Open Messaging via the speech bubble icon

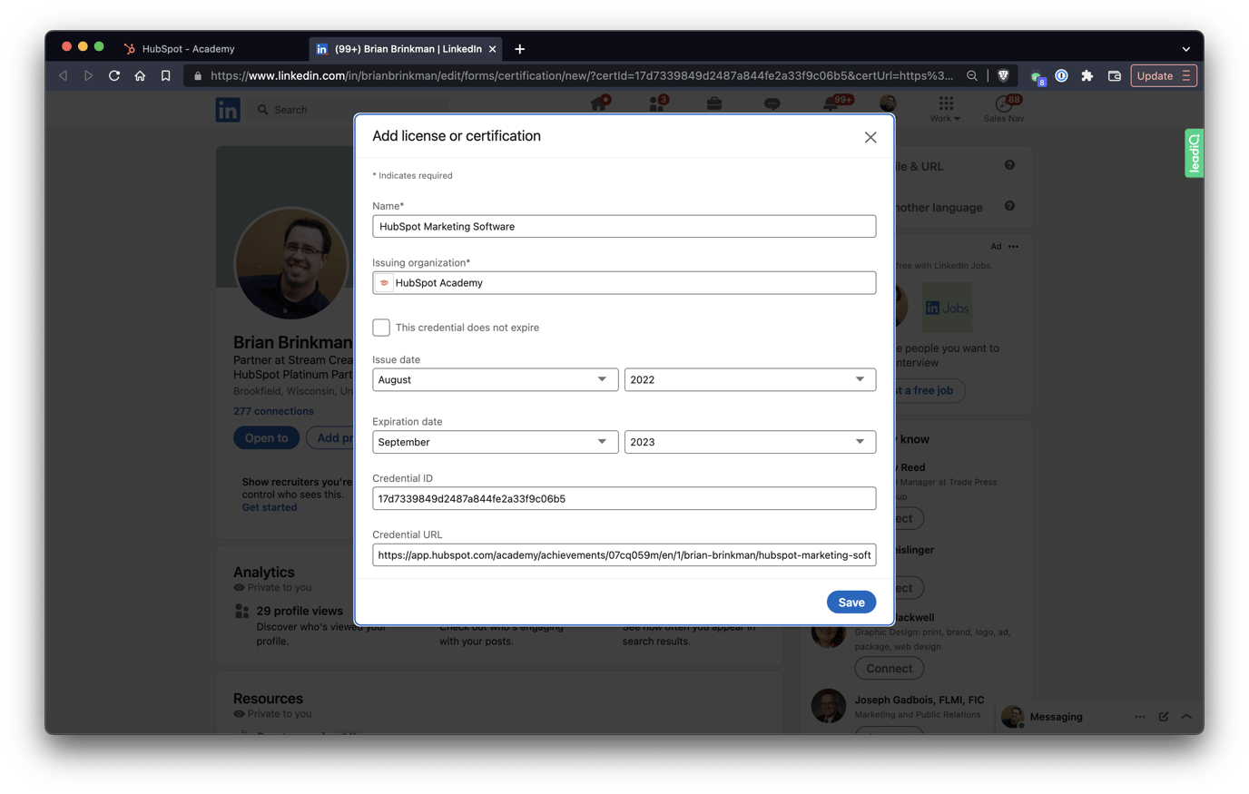pos(772,105)
